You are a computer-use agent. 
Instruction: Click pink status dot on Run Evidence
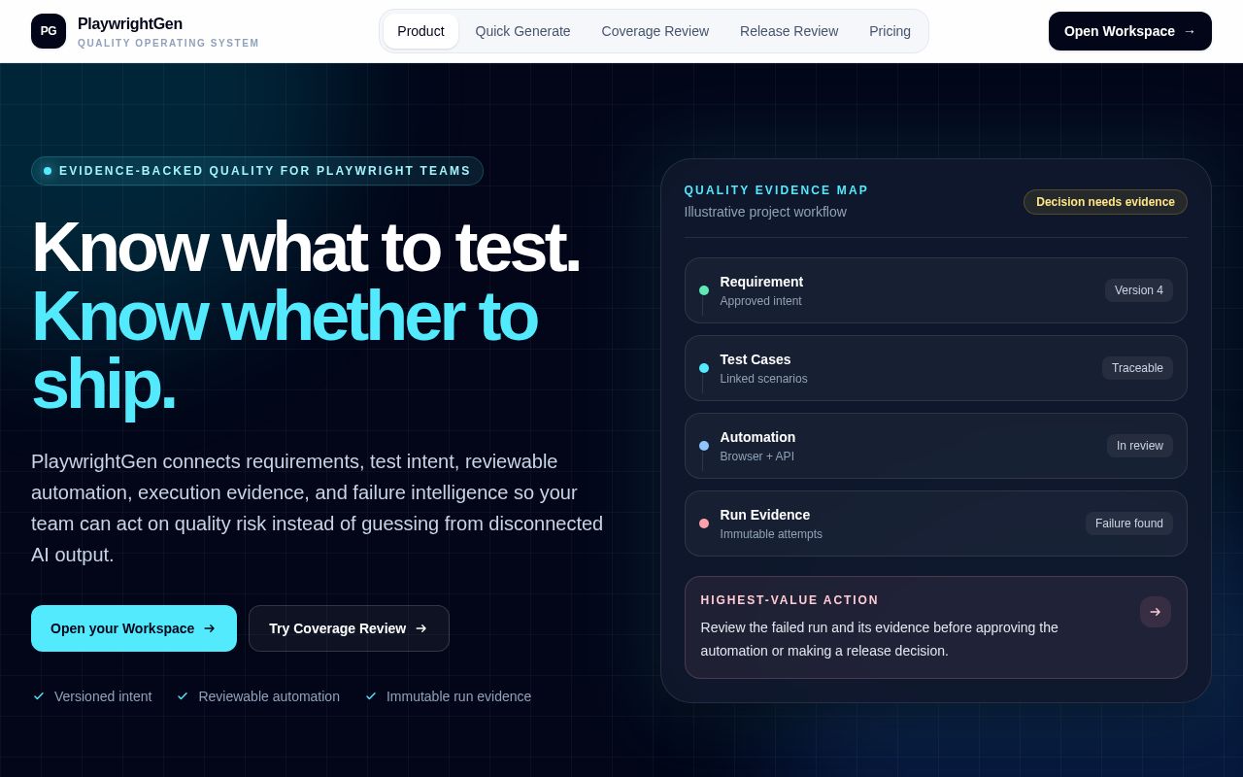(x=704, y=524)
